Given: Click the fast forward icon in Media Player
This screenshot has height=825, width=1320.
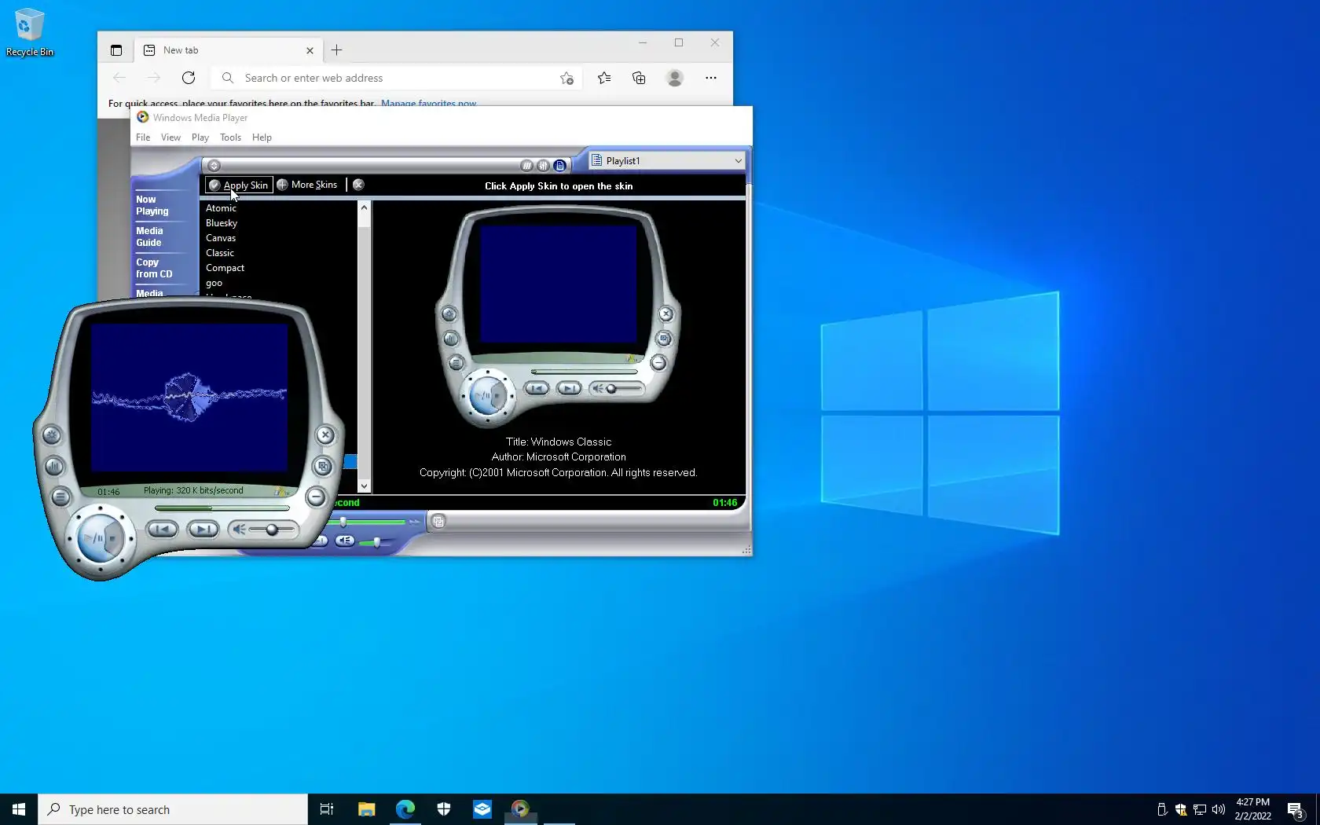Looking at the screenshot, I should tap(414, 522).
